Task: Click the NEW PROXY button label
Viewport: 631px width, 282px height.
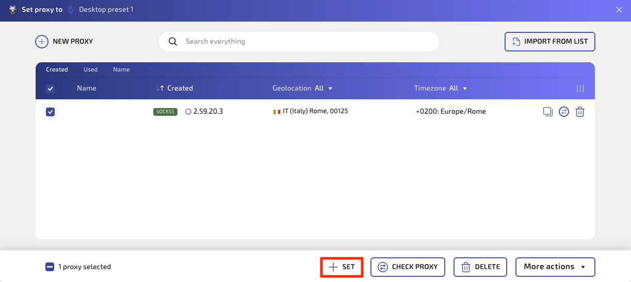Action: click(73, 41)
